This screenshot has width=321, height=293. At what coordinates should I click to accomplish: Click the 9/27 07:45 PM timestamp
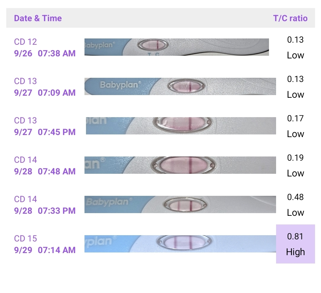pyautogui.click(x=45, y=132)
